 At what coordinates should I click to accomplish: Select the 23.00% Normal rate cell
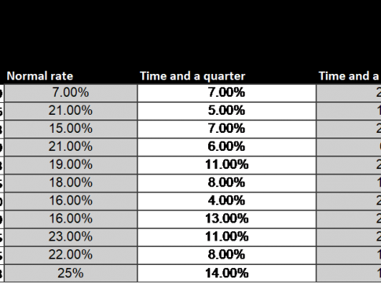pos(71,237)
